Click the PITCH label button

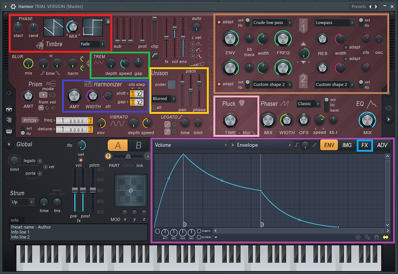pos(30,120)
